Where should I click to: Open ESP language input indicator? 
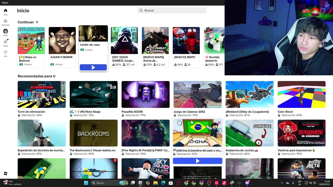click(300, 183)
